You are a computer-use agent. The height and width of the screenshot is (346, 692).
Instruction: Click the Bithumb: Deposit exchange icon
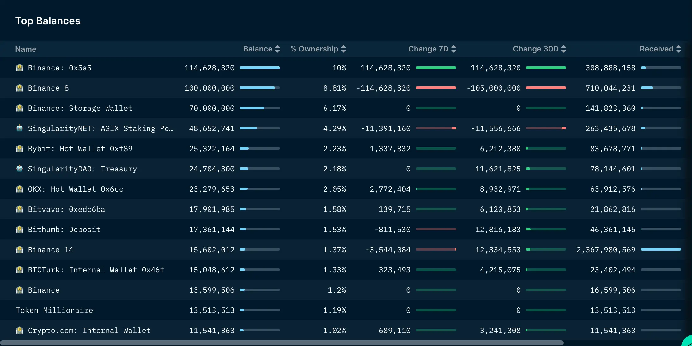[20, 229]
